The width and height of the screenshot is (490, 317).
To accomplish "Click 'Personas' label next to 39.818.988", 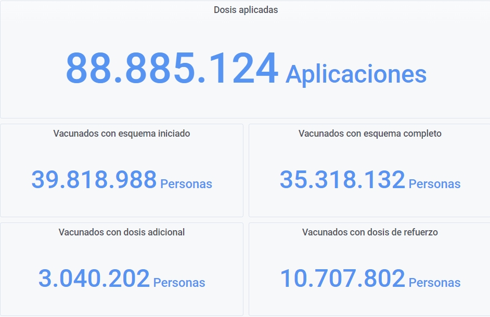I will point(186,184).
